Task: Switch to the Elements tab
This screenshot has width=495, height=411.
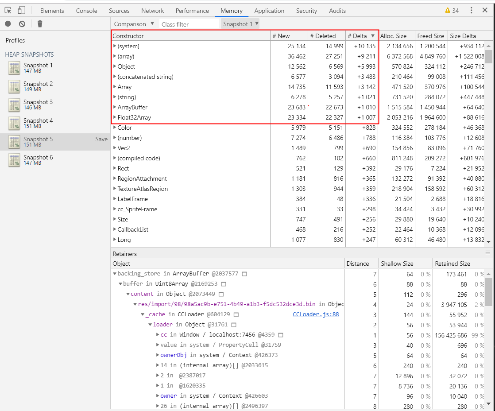Action: pos(52,11)
